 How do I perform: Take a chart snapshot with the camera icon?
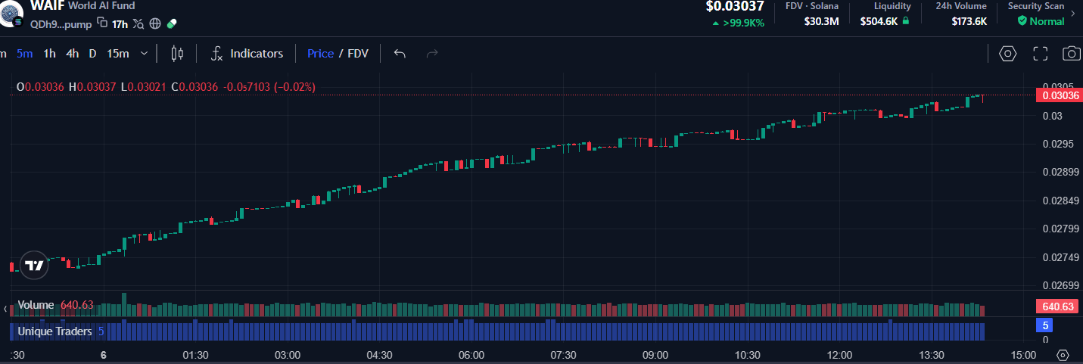point(1071,53)
